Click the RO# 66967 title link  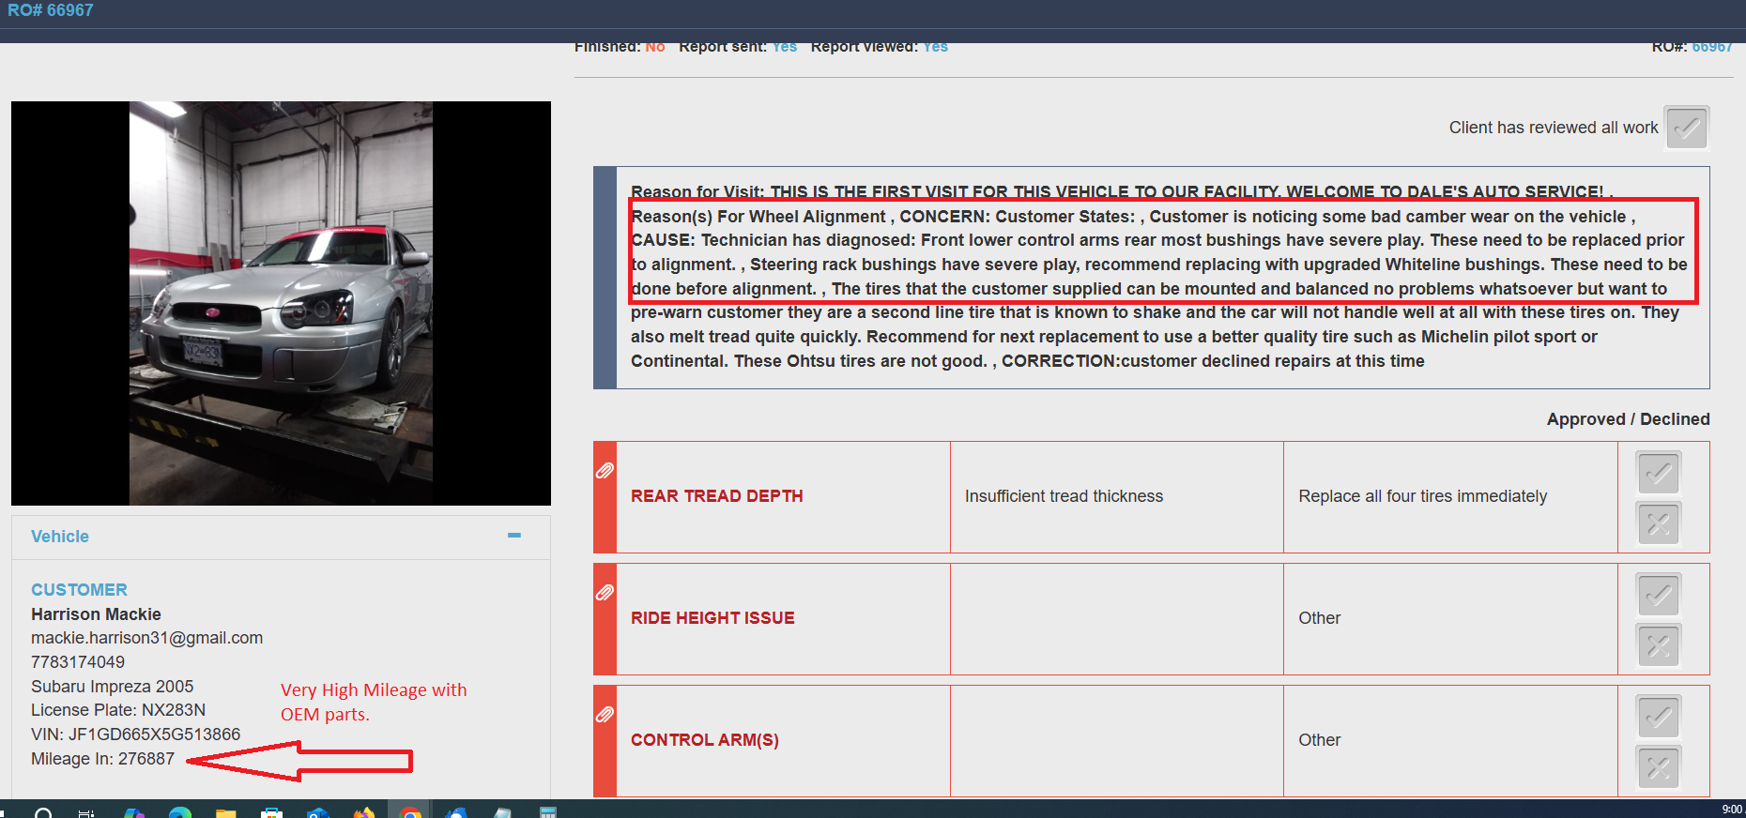(51, 10)
